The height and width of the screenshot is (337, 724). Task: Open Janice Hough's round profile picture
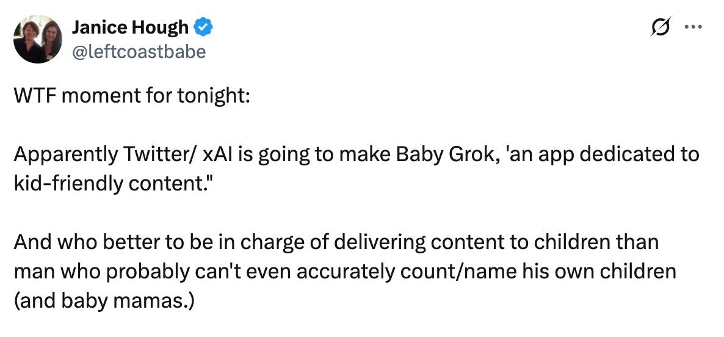[38, 39]
